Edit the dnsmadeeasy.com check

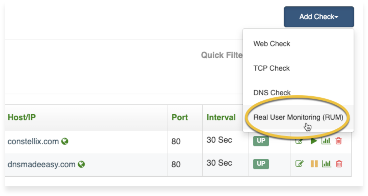pos(299,164)
